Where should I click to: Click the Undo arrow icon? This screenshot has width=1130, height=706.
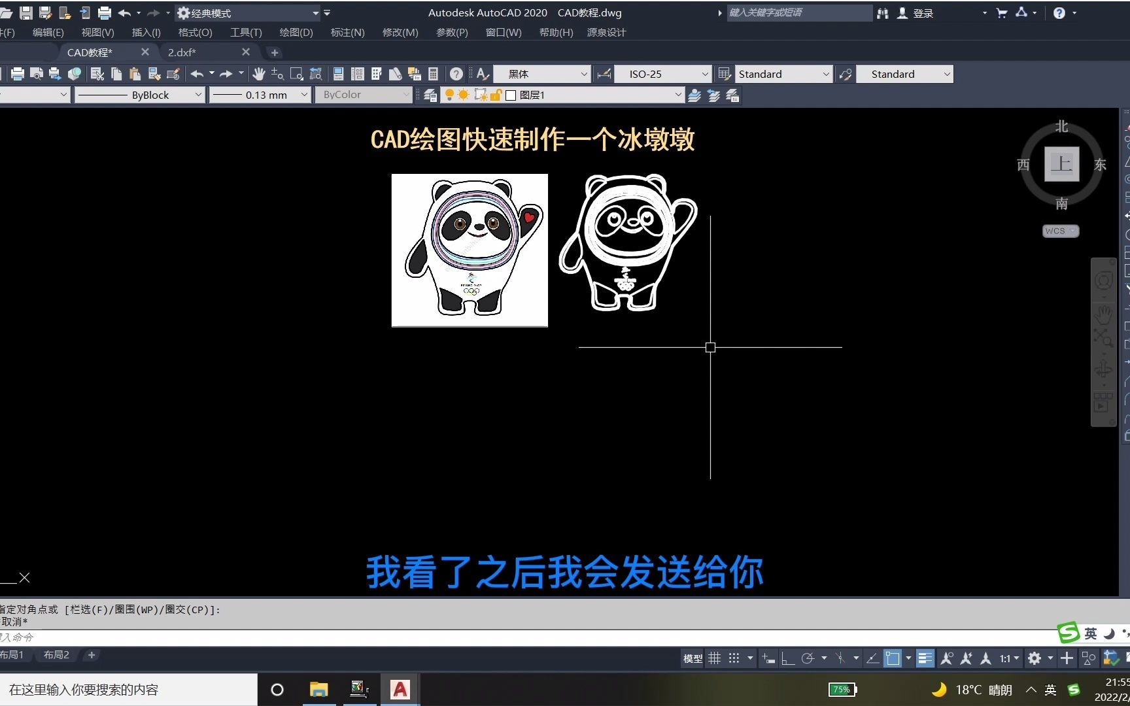[197, 74]
